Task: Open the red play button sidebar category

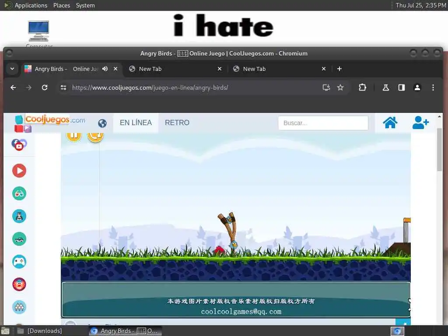Action: pos(19,171)
